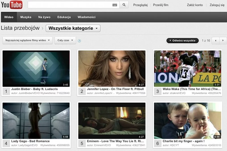The image size is (227, 151).
Task: Switch to the Muzyka tab
Action: pos(26,17)
